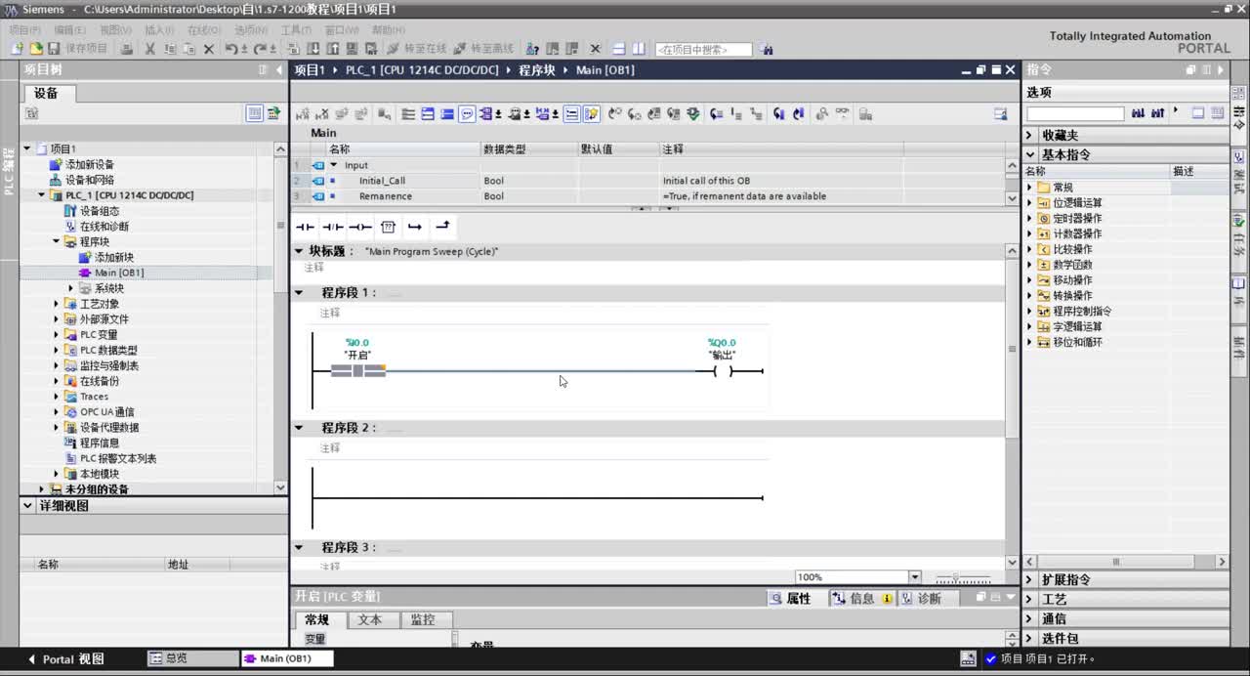This screenshot has width=1250, height=676.
Task: Collapse the project tree panel arrow
Action: [x=277, y=69]
